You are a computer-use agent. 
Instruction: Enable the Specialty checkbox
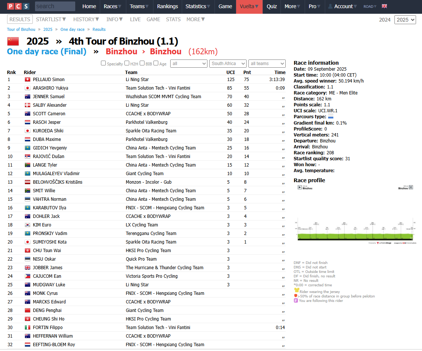tap(104, 63)
